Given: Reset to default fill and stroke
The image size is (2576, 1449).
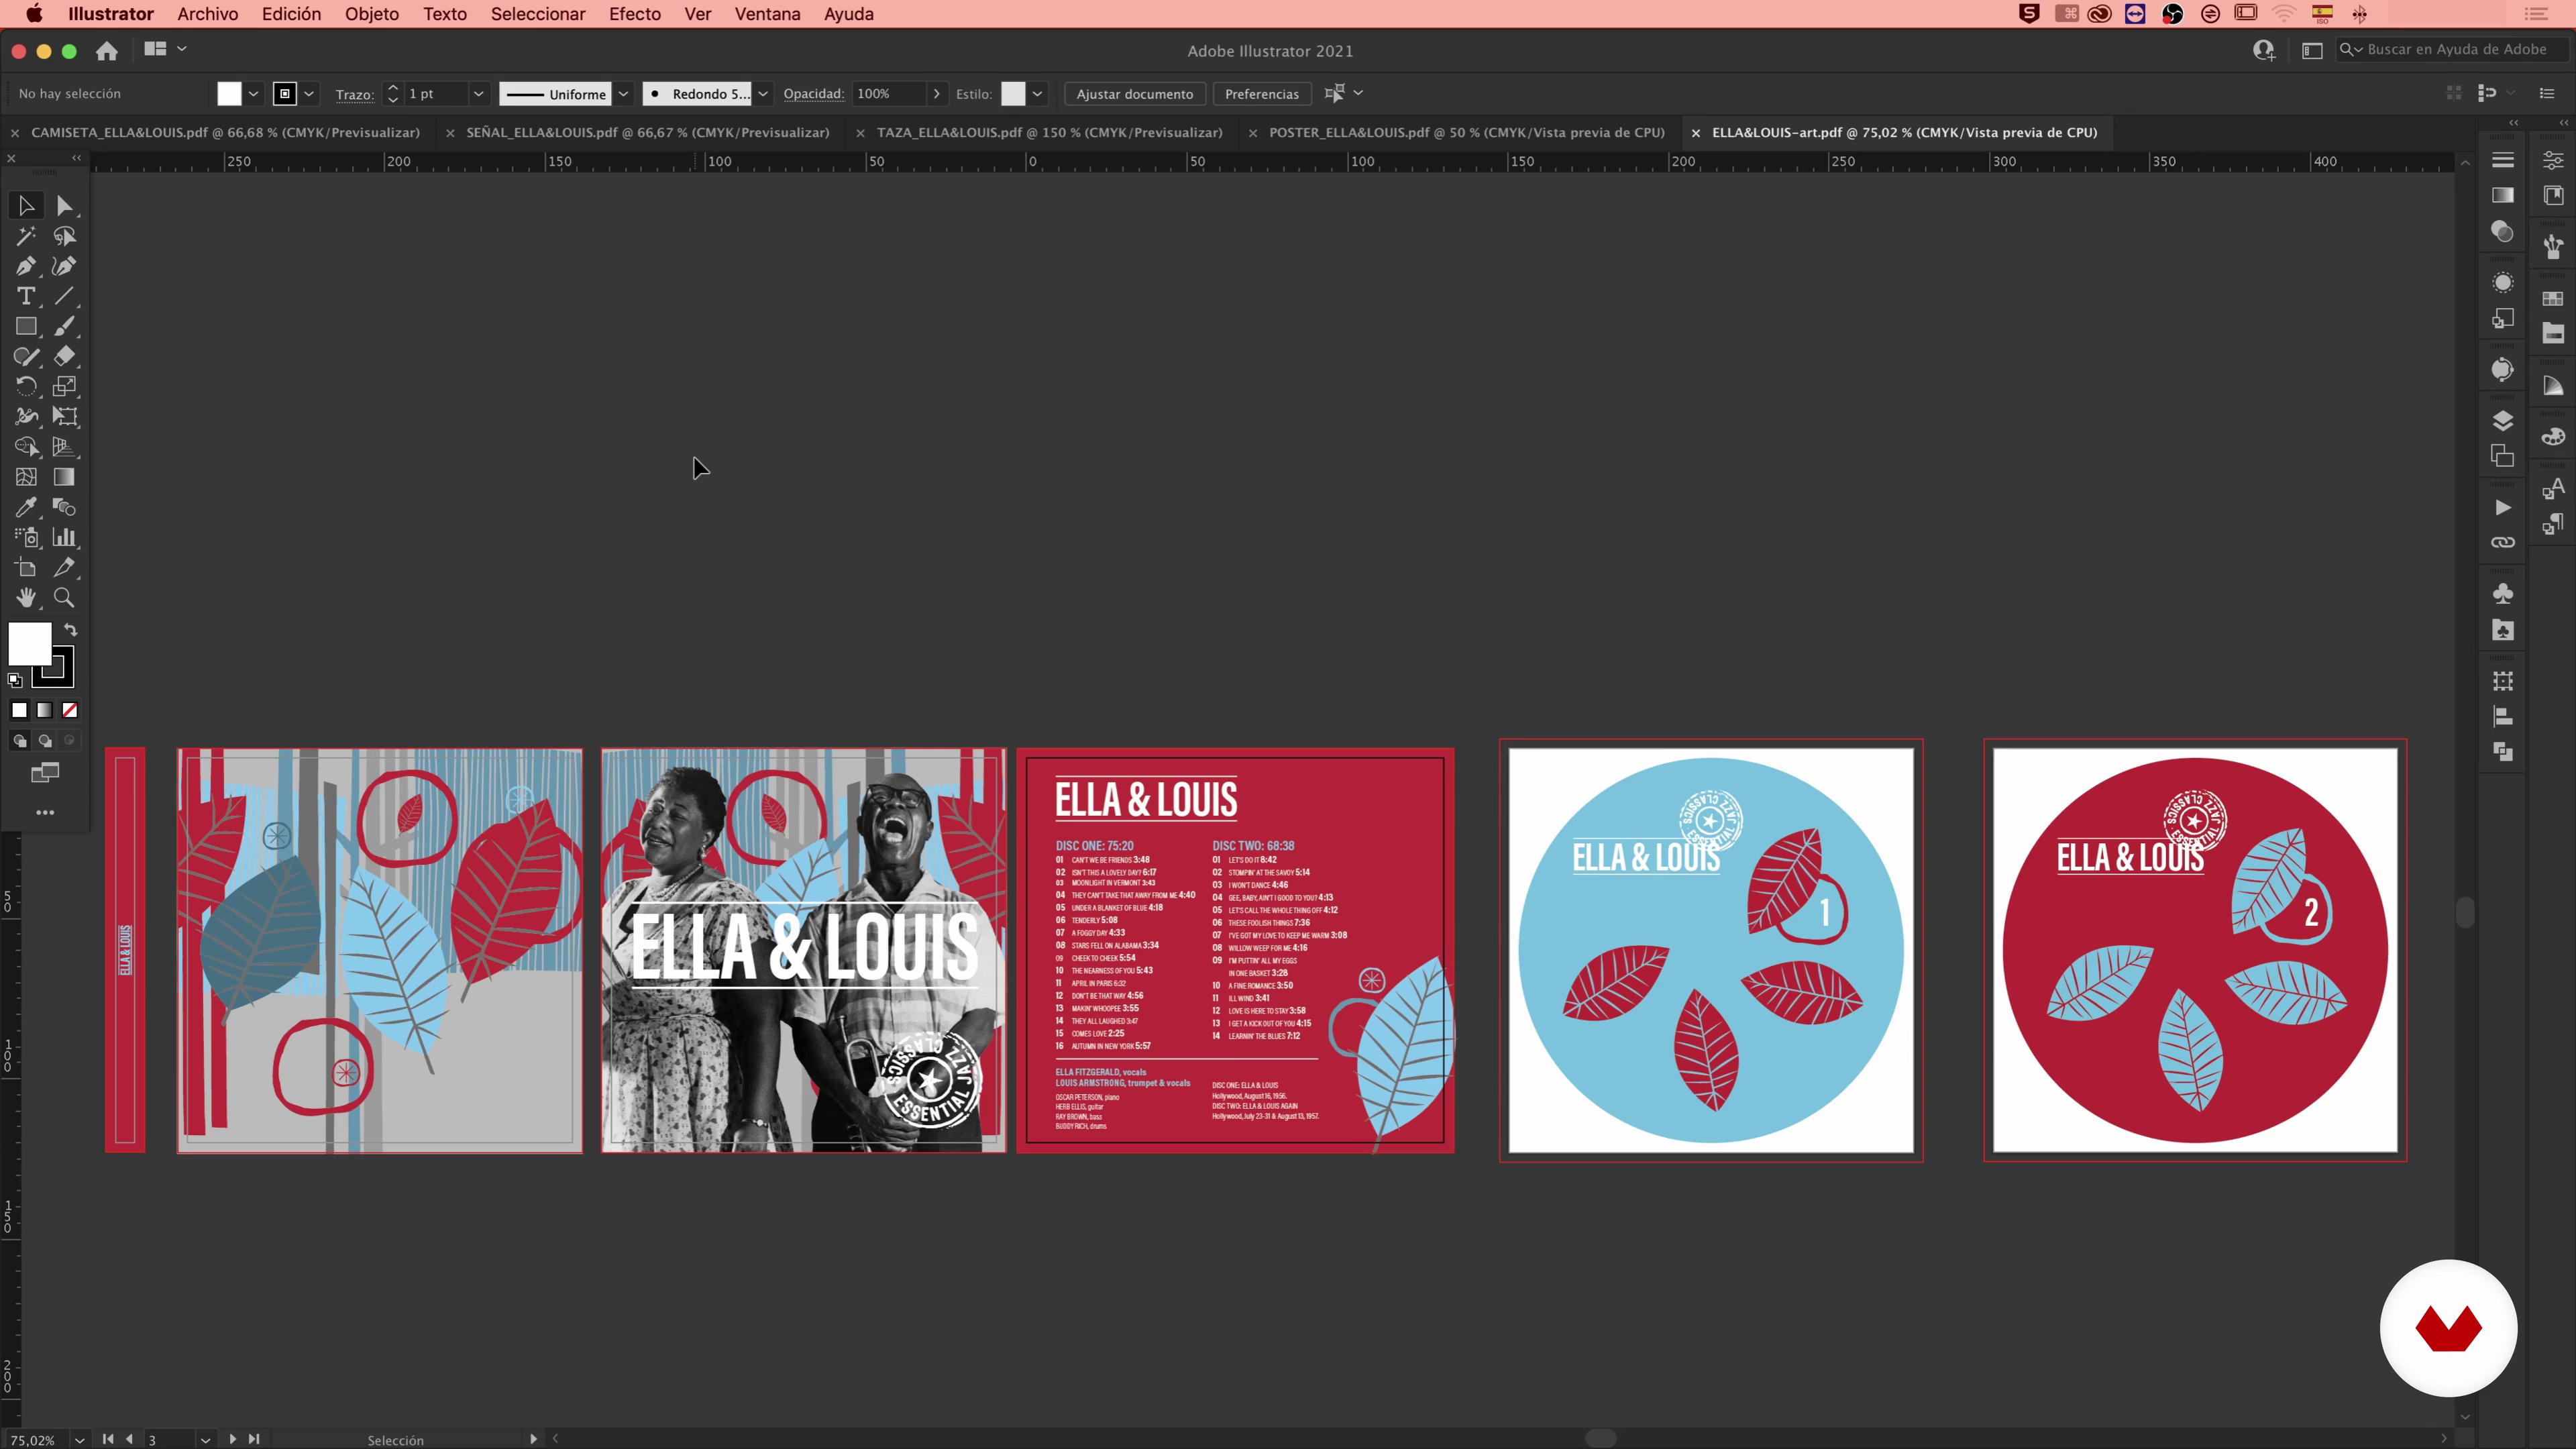Looking at the screenshot, I should click(x=15, y=680).
